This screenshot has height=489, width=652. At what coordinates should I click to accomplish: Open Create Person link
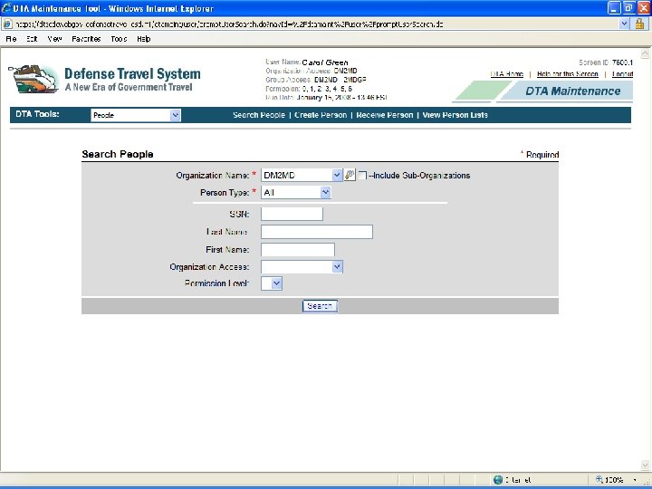pos(321,115)
